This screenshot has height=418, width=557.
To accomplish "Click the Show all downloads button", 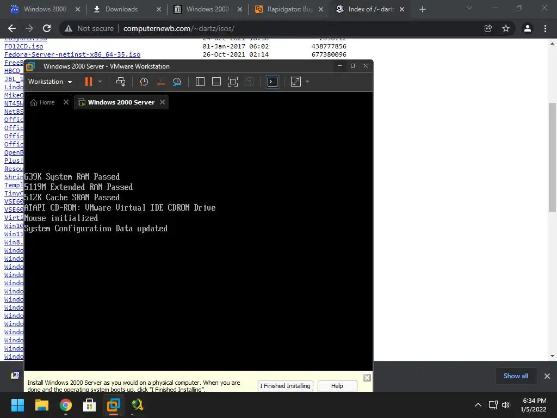I will coord(516,376).
